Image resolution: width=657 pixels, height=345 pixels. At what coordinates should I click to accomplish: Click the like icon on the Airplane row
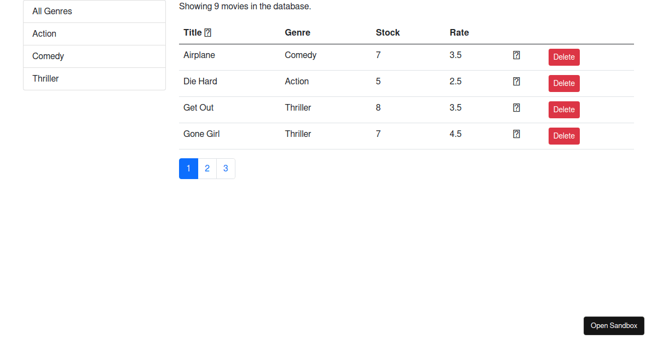pyautogui.click(x=516, y=55)
